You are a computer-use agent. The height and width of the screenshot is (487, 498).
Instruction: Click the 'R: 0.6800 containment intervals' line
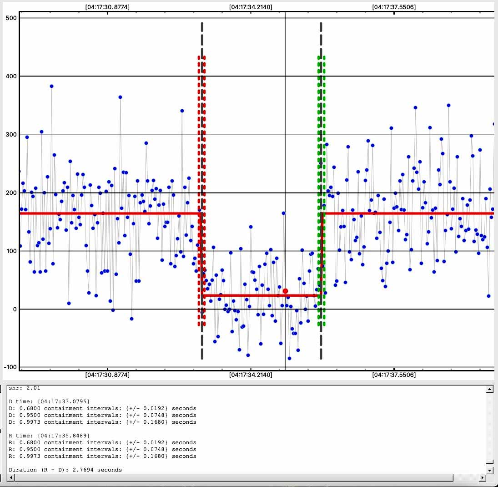102,442
